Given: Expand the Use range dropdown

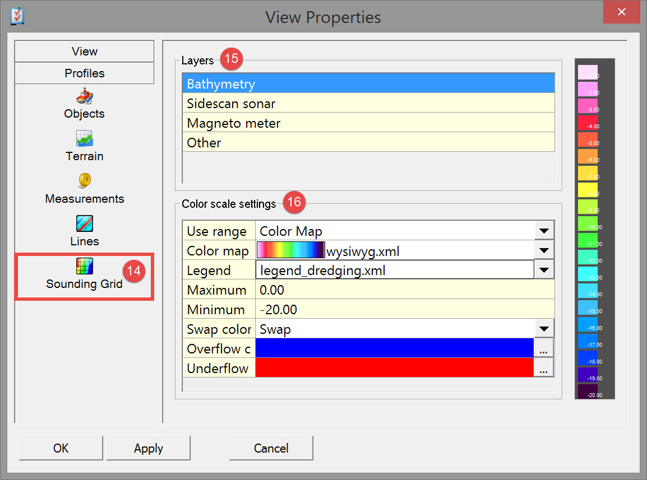Looking at the screenshot, I should pos(544,231).
